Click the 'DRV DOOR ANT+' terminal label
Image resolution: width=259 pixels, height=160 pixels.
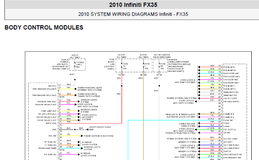coord(231,83)
